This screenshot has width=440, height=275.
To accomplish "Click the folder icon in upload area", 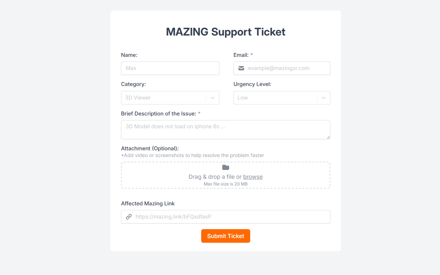I will 226,167.
